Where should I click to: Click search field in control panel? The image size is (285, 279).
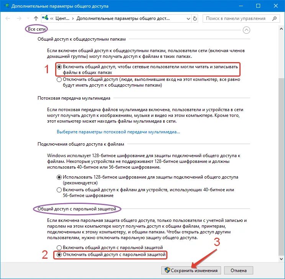point(241,18)
